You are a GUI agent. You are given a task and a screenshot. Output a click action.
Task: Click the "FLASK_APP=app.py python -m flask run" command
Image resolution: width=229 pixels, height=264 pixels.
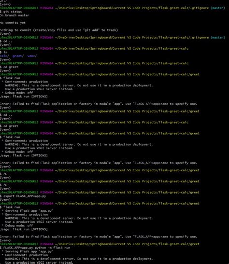point(35,248)
